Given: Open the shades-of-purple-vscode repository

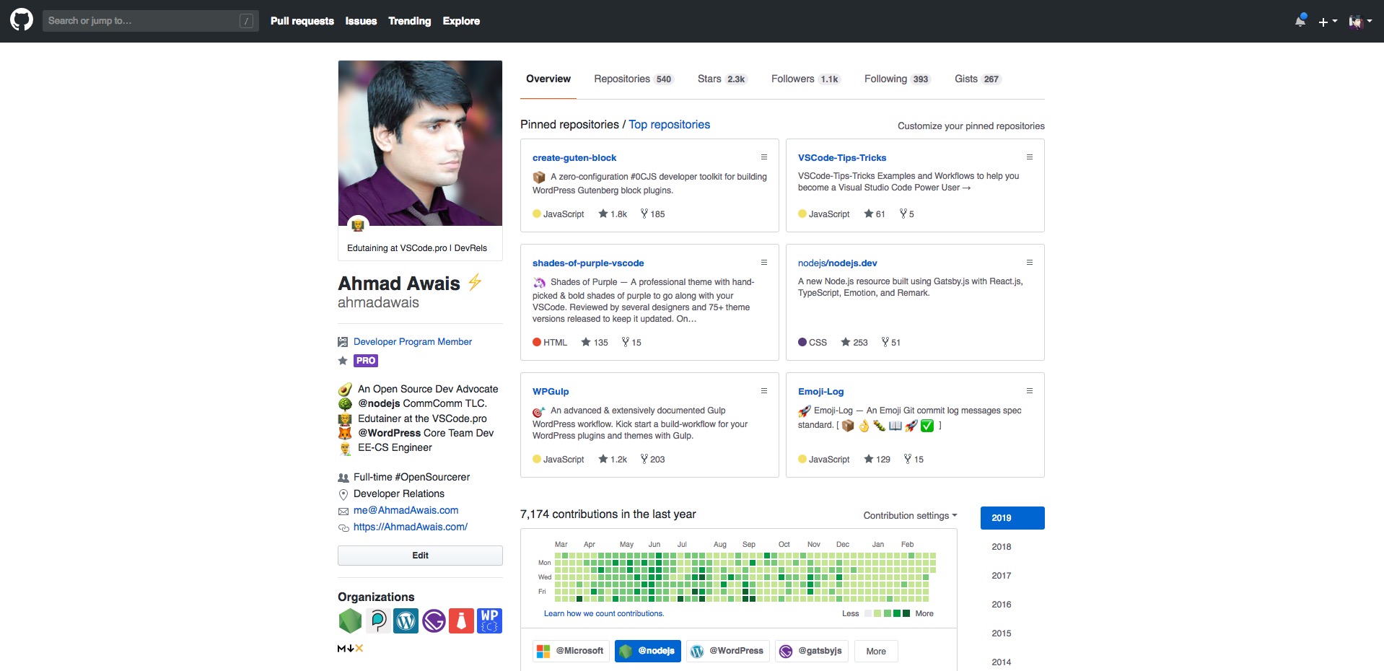Looking at the screenshot, I should [588, 263].
